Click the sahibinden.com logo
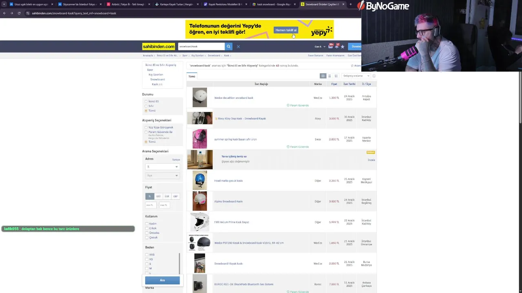Image resolution: width=522 pixels, height=293 pixels. tap(159, 46)
